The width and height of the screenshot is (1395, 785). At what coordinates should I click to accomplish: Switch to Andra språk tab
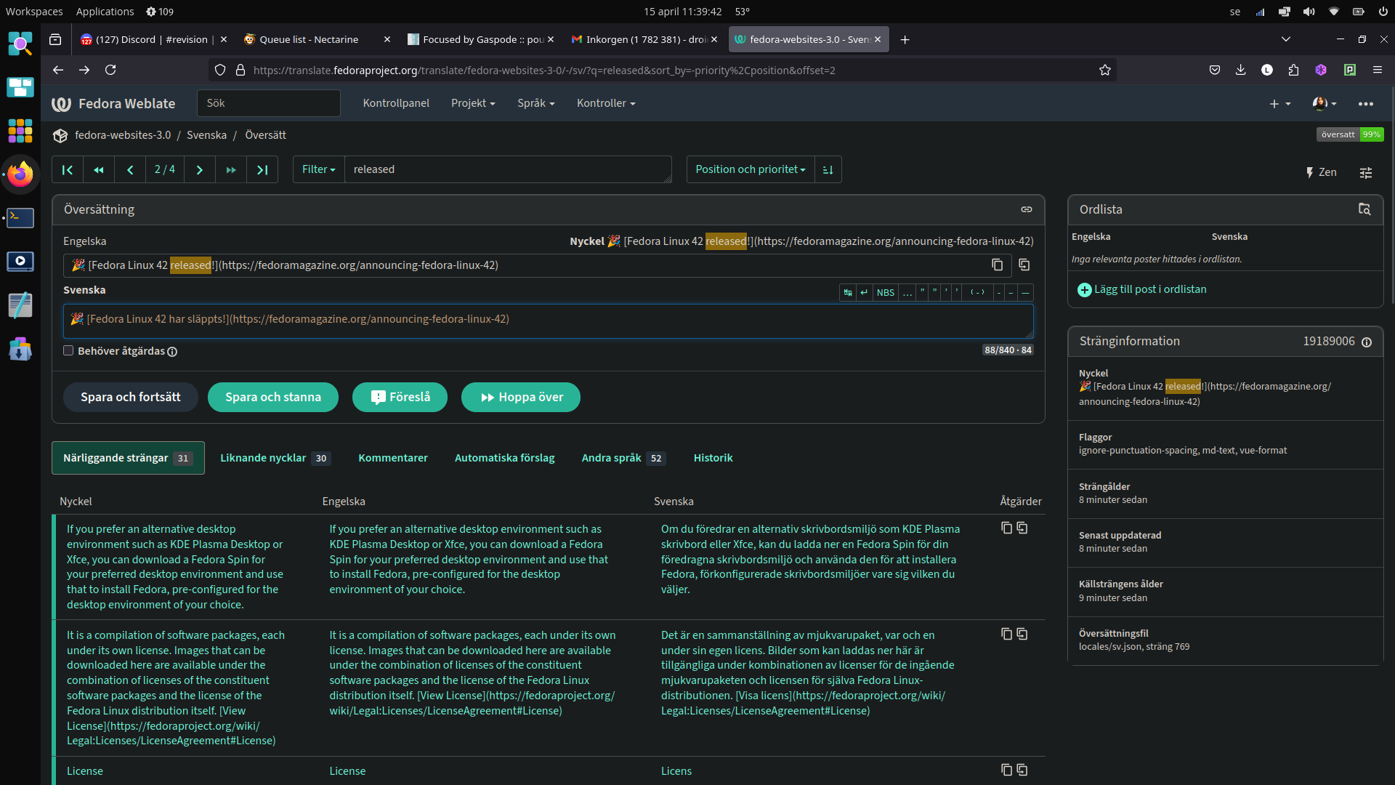(x=623, y=458)
